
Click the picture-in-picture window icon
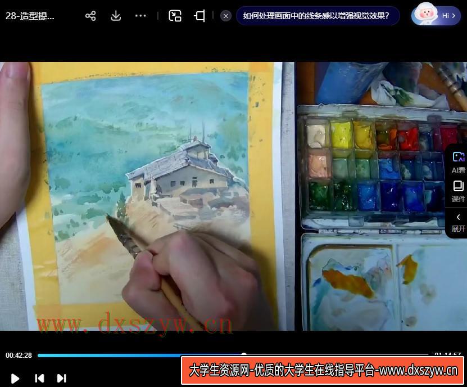[175, 16]
